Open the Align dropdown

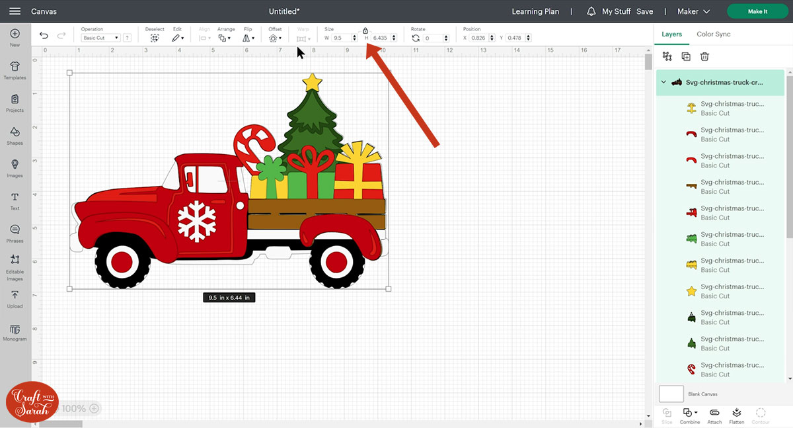[x=205, y=38]
